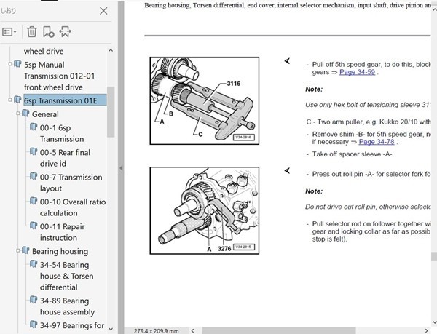Click bookmark icon beside 34-89 Bearing
Screen dimensions: 437x334
point(34,300)
